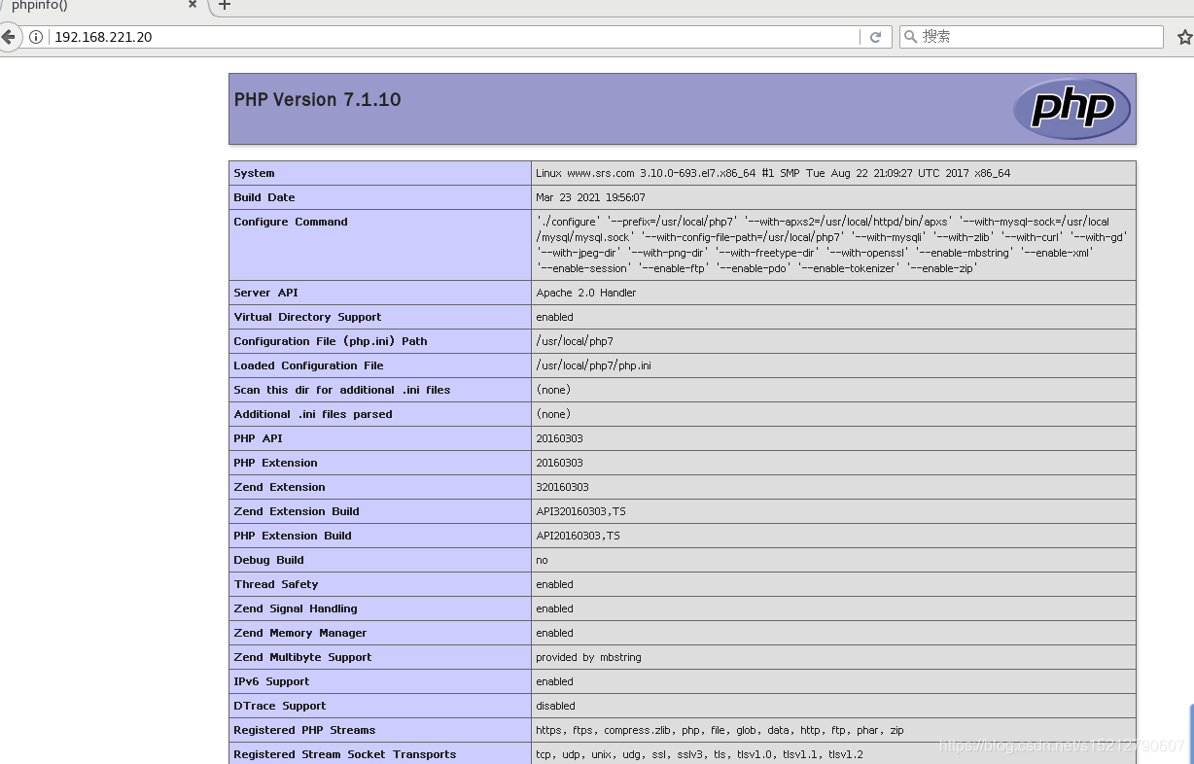Click the PHP API label

pyautogui.click(x=258, y=438)
